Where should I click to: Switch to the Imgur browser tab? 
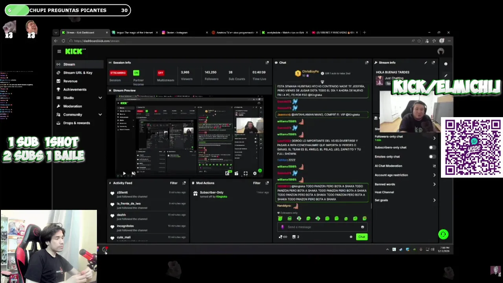[135, 33]
